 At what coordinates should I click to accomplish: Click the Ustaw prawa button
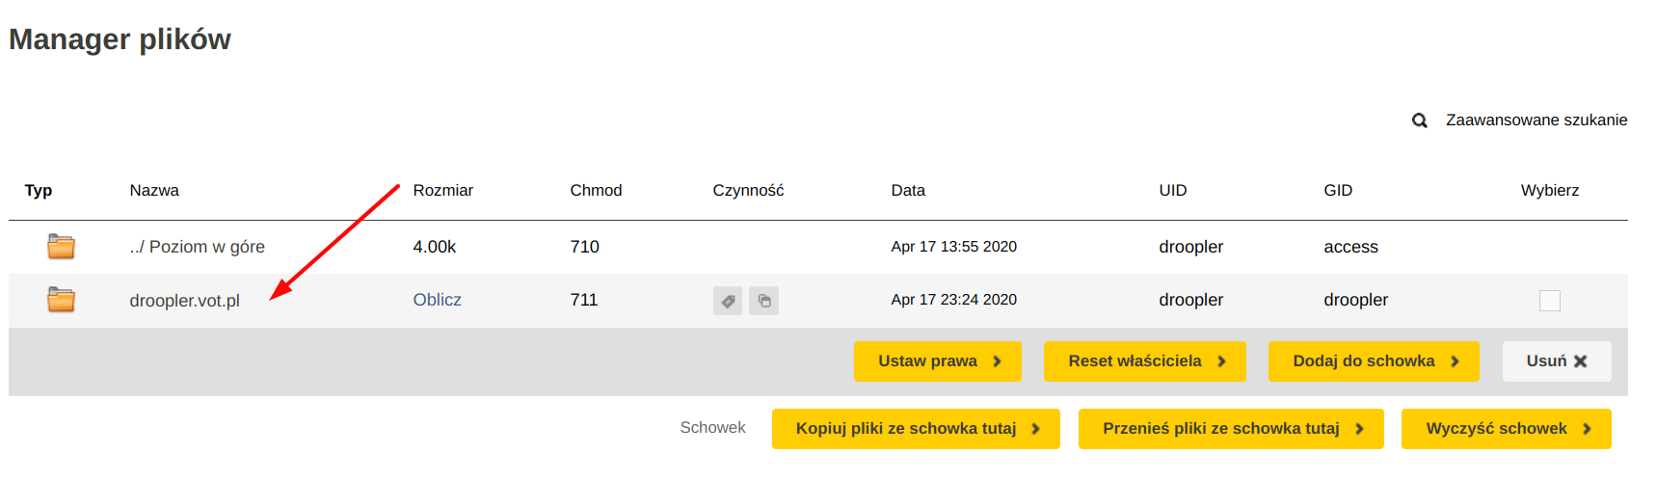938,361
